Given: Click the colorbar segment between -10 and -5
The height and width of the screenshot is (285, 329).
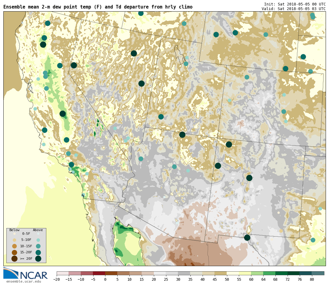Looking at the screenshot, I should [87, 273].
